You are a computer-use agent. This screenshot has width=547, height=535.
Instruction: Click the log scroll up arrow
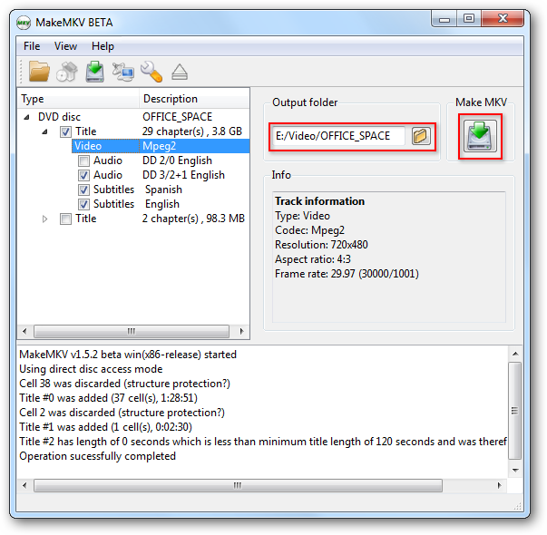pyautogui.click(x=515, y=354)
